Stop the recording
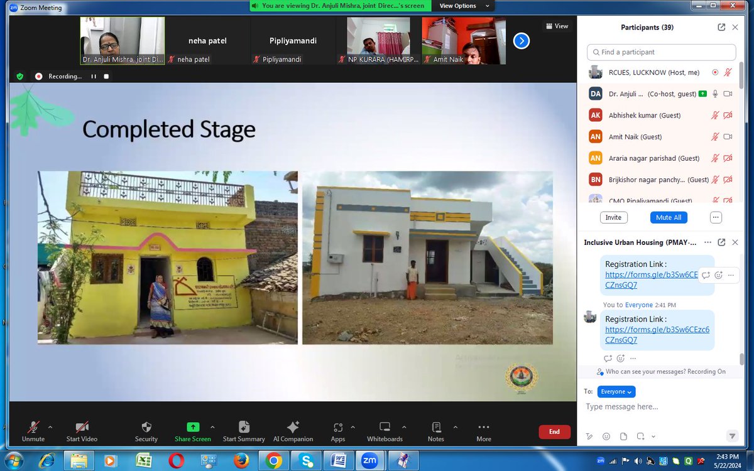 click(106, 76)
